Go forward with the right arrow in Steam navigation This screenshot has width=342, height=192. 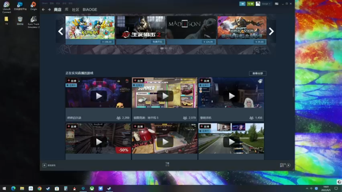[x=49, y=9]
